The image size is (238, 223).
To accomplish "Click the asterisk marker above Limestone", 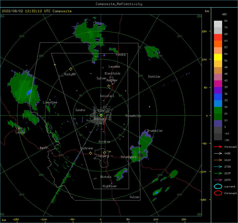I will coord(50,100).
